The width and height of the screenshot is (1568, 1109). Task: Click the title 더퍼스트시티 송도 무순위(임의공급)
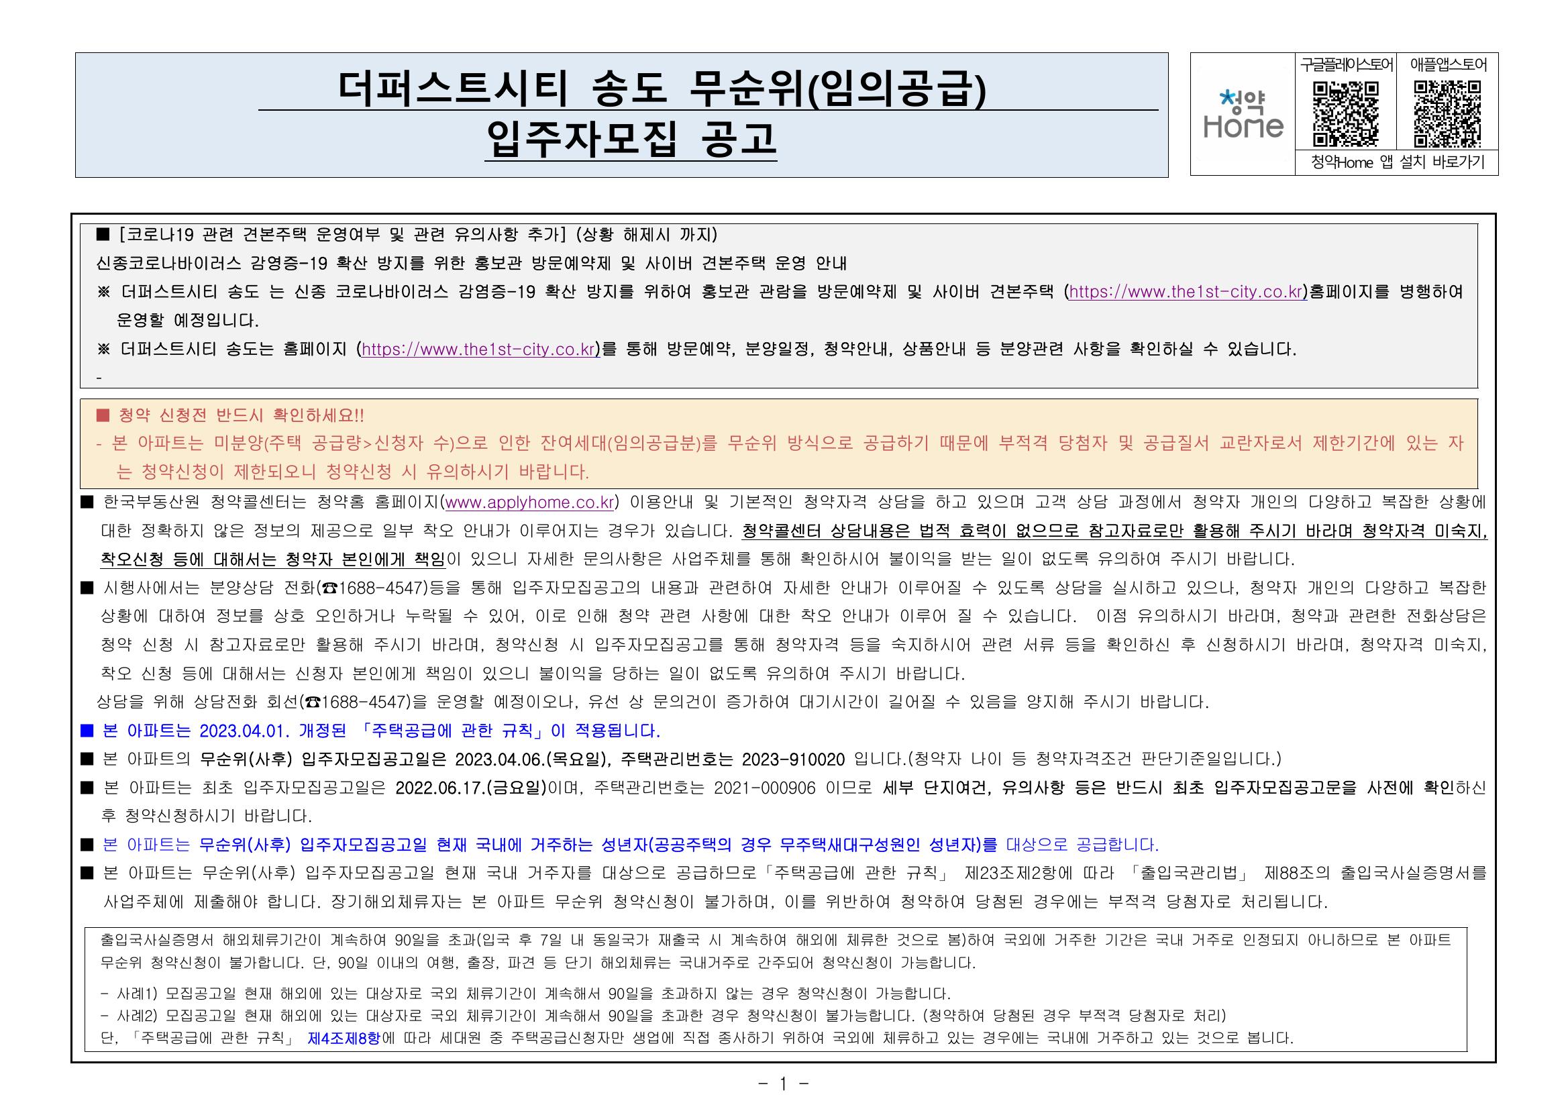[x=662, y=89]
